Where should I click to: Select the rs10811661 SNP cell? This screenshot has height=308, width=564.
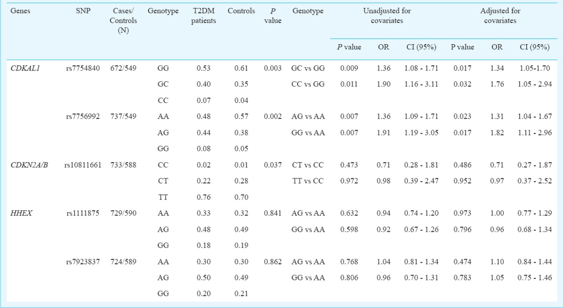pos(82,165)
